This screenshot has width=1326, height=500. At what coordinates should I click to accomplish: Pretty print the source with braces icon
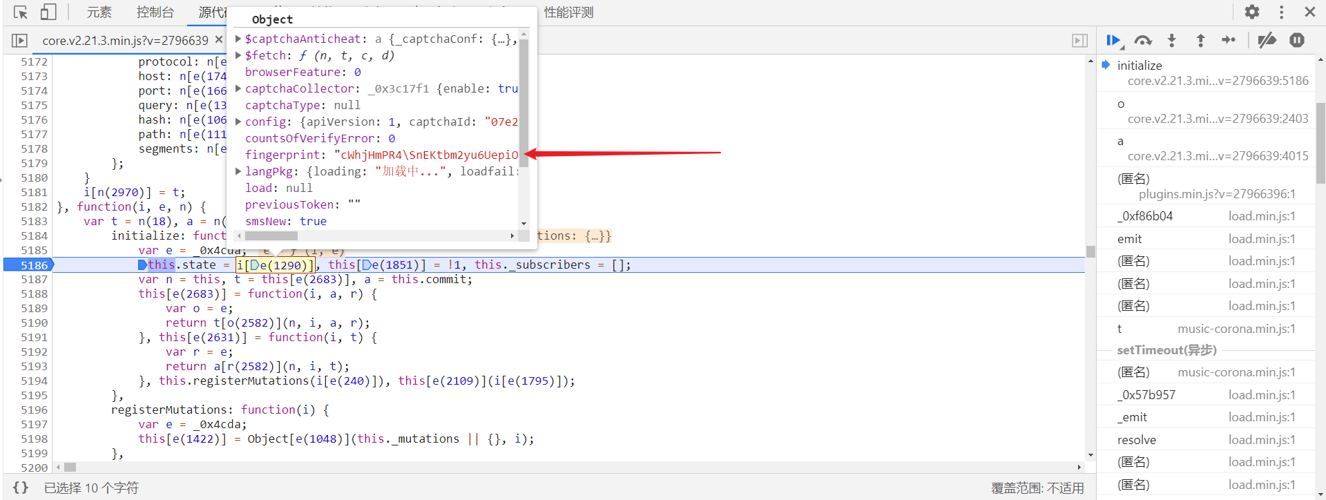tap(21, 488)
